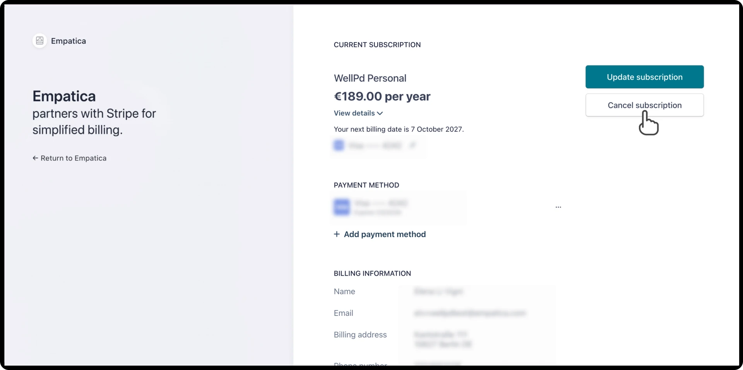The image size is (743, 370).
Task: Click the Empatica brand name at top left
Action: [x=68, y=41]
